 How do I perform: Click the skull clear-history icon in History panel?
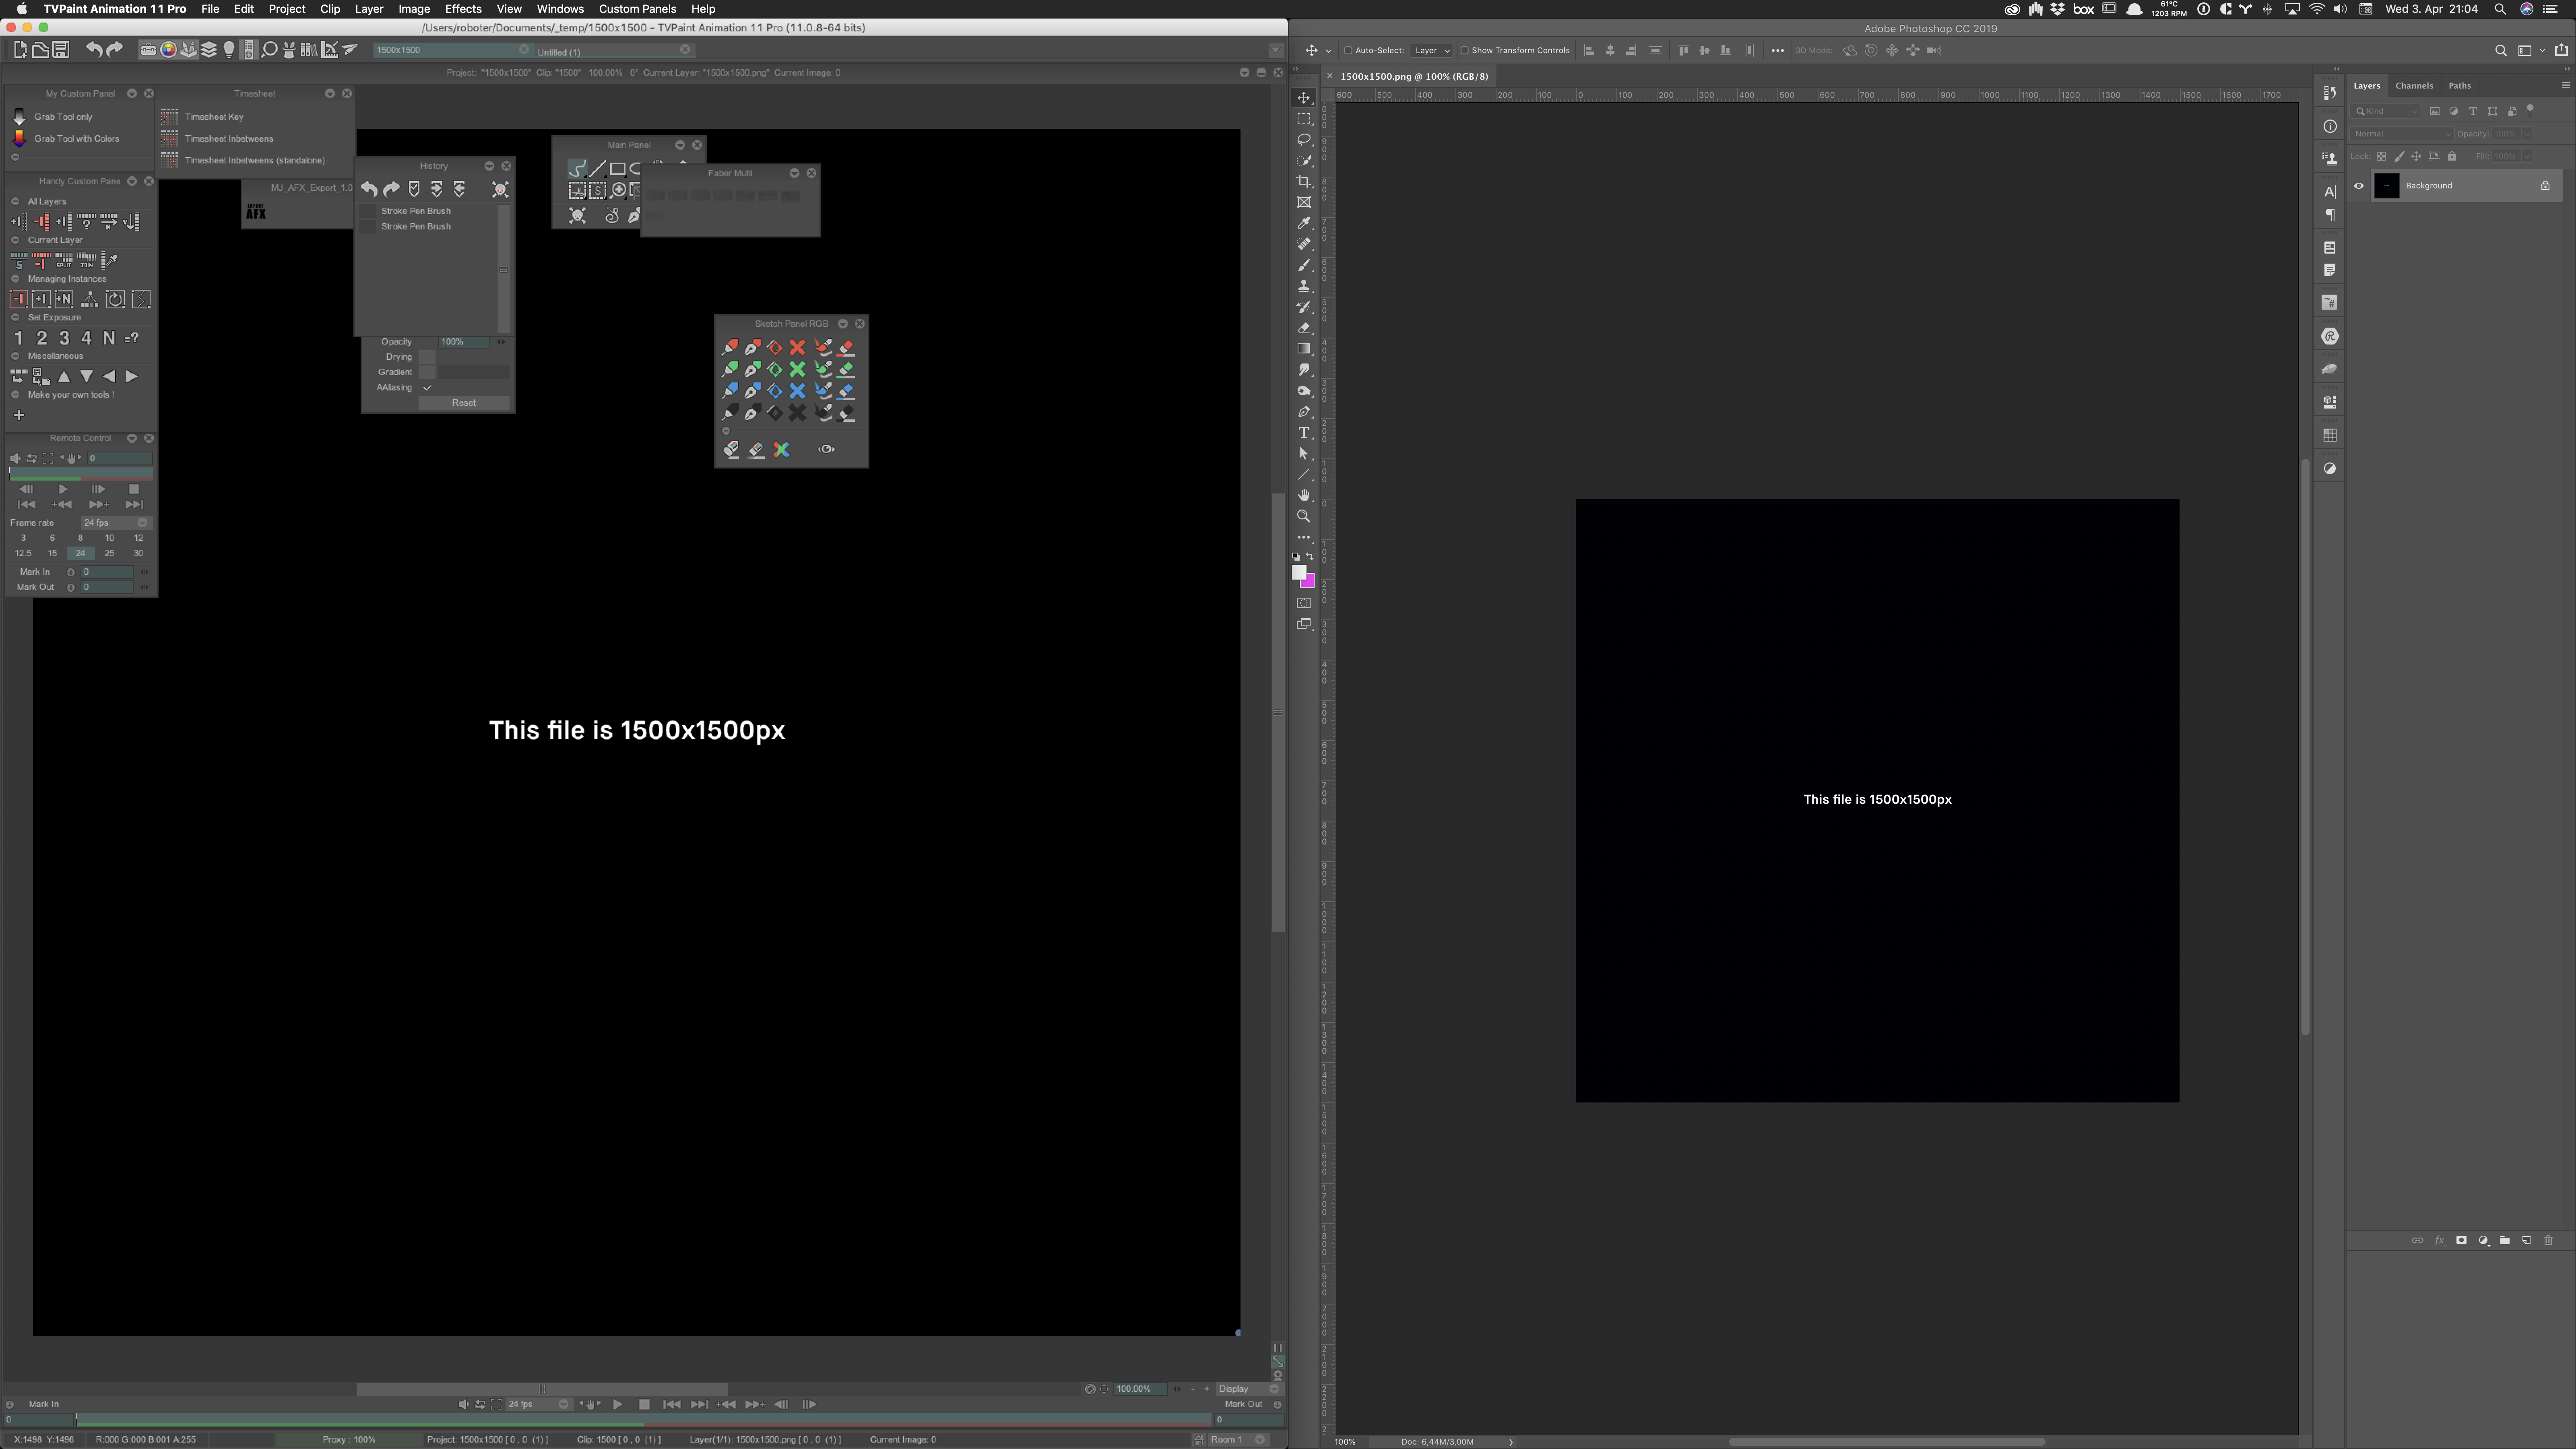click(x=500, y=190)
